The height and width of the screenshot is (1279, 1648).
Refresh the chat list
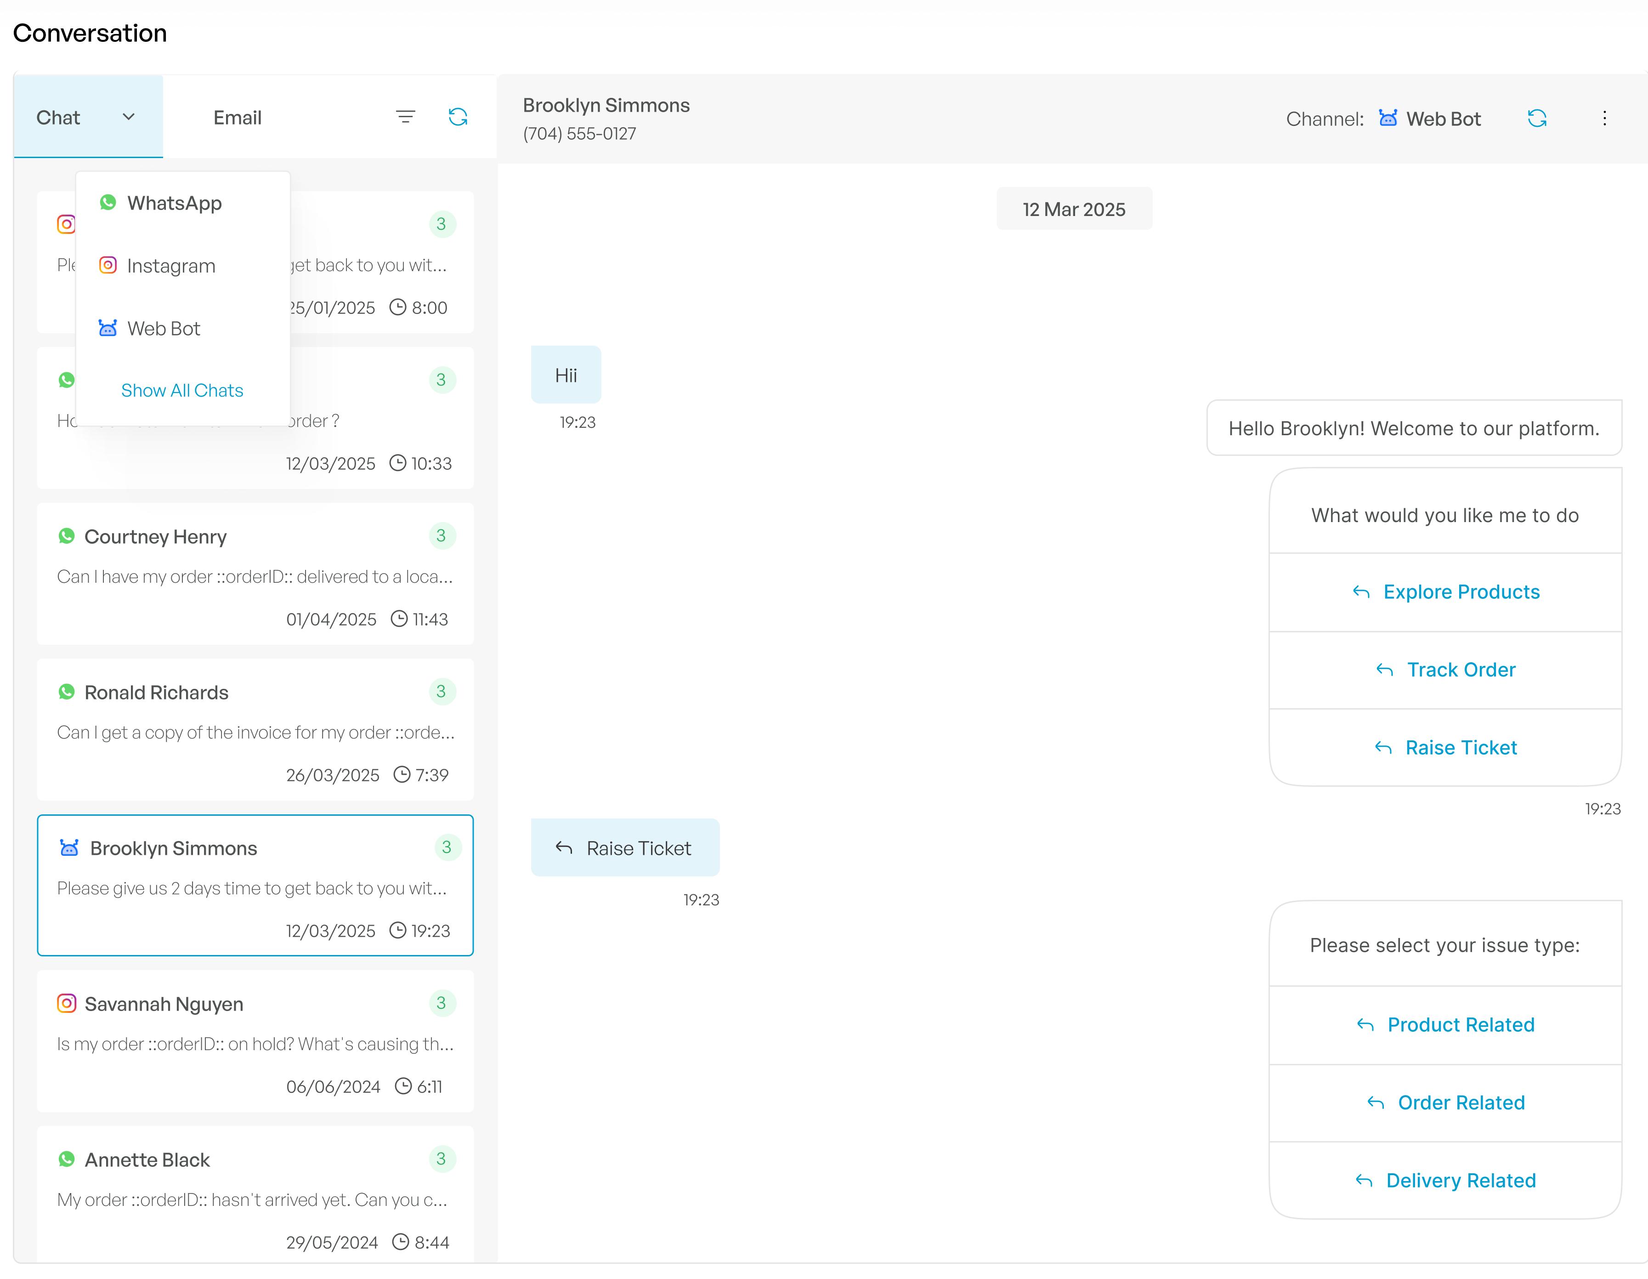tap(458, 116)
